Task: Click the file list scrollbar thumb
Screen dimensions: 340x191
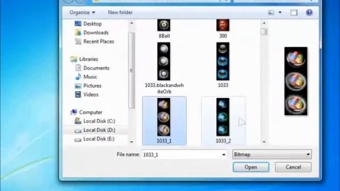Action: coord(264,32)
